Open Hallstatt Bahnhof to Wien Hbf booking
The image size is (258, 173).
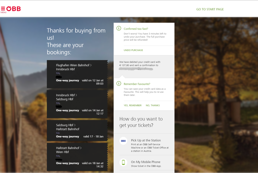[x=77, y=157]
